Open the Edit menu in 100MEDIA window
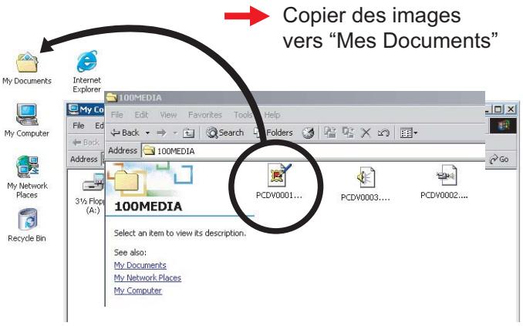The width and height of the screenshot is (523, 326). coord(141,115)
